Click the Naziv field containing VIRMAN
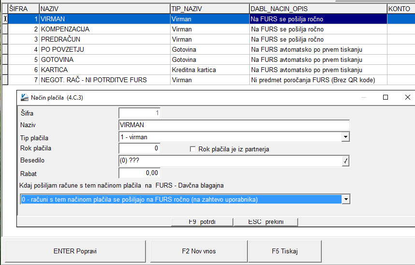Image resolution: width=415 pixels, height=265 pixels. (x=234, y=125)
